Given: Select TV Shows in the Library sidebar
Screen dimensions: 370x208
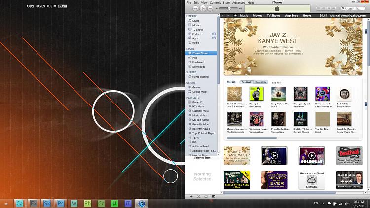Looking at the screenshot, I should pos(197,30).
